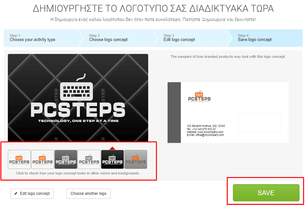Click the orange PCSTEPS logo on envelope
The height and width of the screenshot is (205, 307).
199,96
